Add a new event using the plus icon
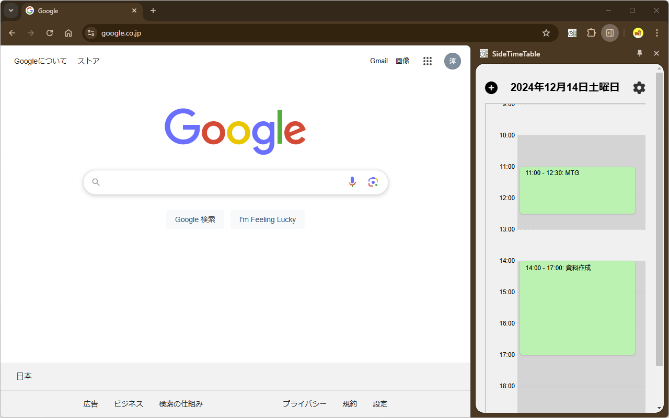 pos(491,87)
